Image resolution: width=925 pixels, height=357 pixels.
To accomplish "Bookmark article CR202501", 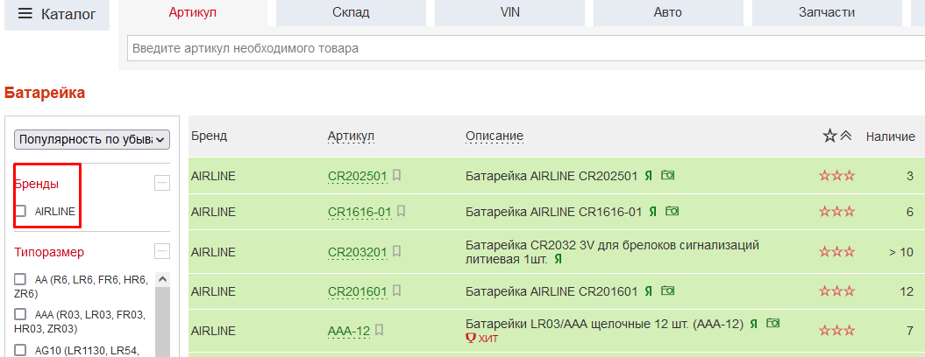I will (x=397, y=176).
